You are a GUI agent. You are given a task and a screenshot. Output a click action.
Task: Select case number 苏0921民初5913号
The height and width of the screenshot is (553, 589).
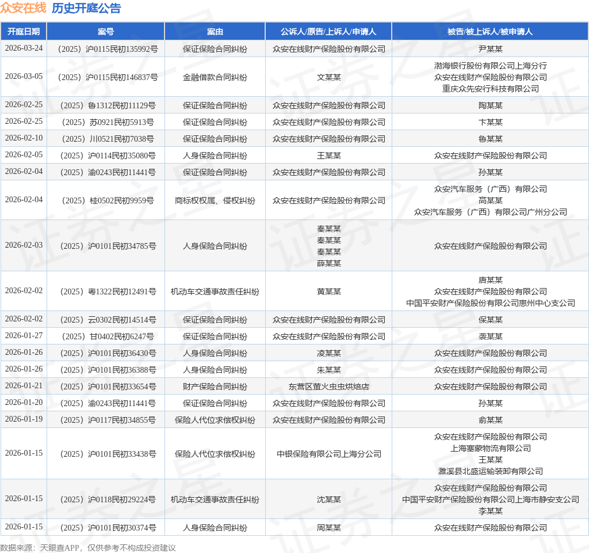(108, 122)
